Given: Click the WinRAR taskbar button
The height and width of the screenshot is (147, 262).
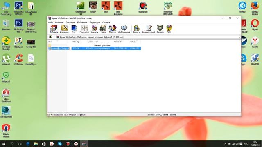Looking at the screenshot, I should click(x=84, y=144).
